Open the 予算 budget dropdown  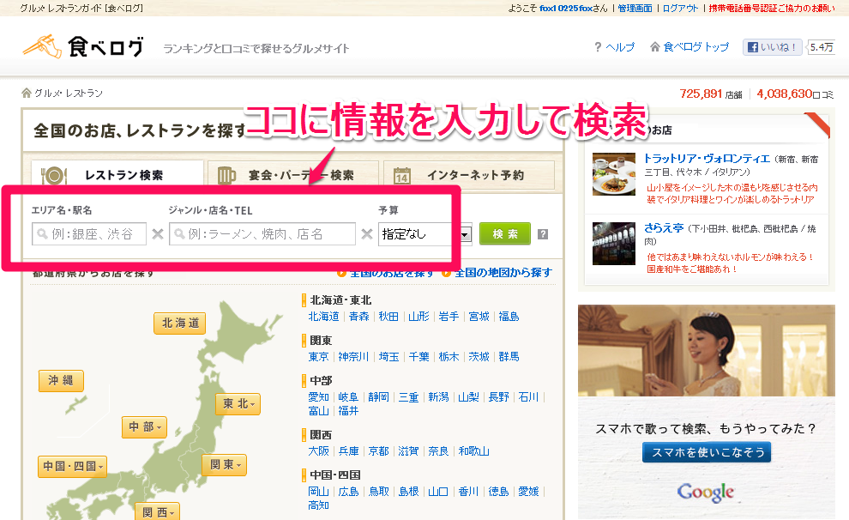click(x=425, y=234)
